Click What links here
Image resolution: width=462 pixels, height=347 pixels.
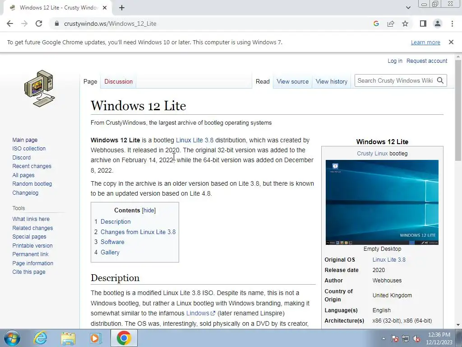click(x=31, y=219)
